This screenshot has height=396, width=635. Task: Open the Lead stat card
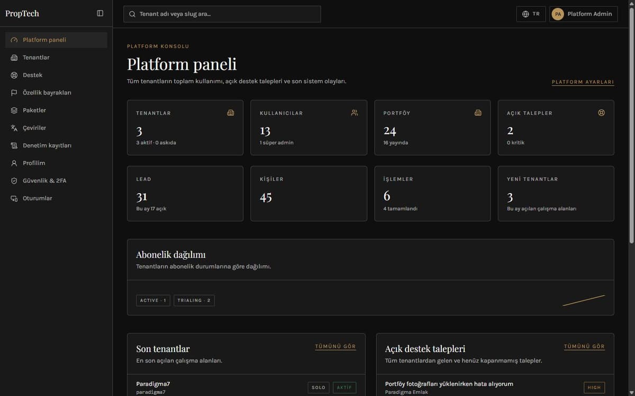pyautogui.click(x=185, y=194)
